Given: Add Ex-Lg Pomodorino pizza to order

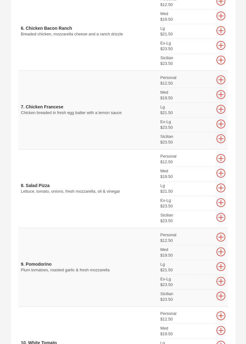Looking at the screenshot, I should [221, 281].
